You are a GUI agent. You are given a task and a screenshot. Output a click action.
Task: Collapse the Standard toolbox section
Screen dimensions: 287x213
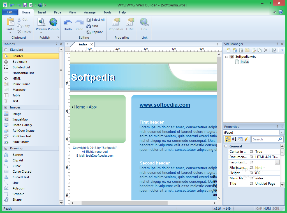click(6, 50)
